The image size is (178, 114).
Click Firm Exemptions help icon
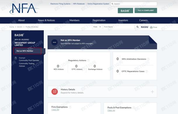coord(70,107)
